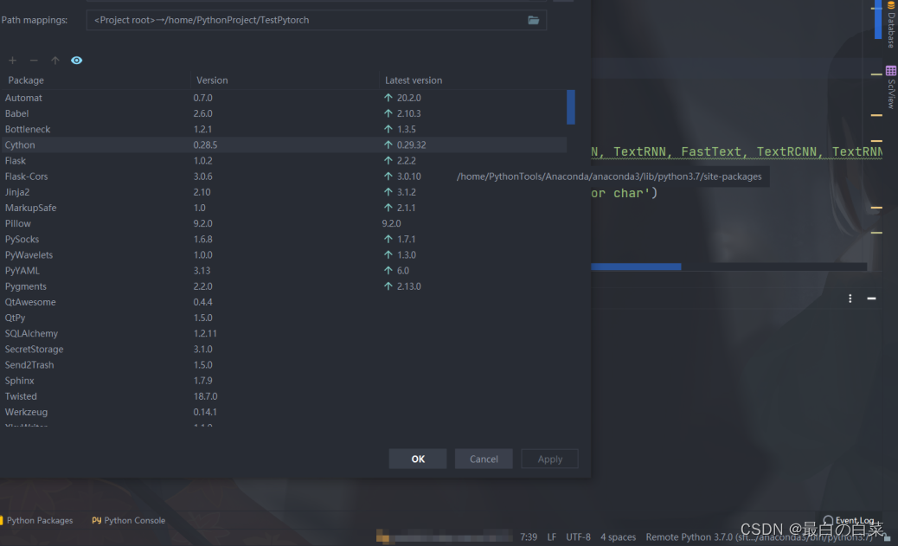This screenshot has width=898, height=546.
Task: Select the MarkupSafe package row
Action: pyautogui.click(x=284, y=208)
